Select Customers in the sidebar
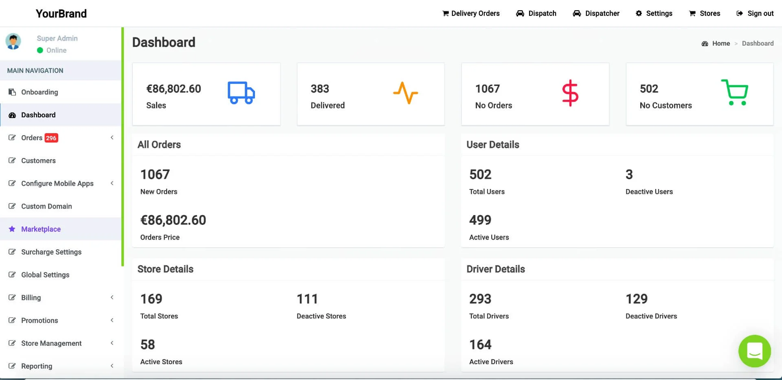 coord(38,160)
